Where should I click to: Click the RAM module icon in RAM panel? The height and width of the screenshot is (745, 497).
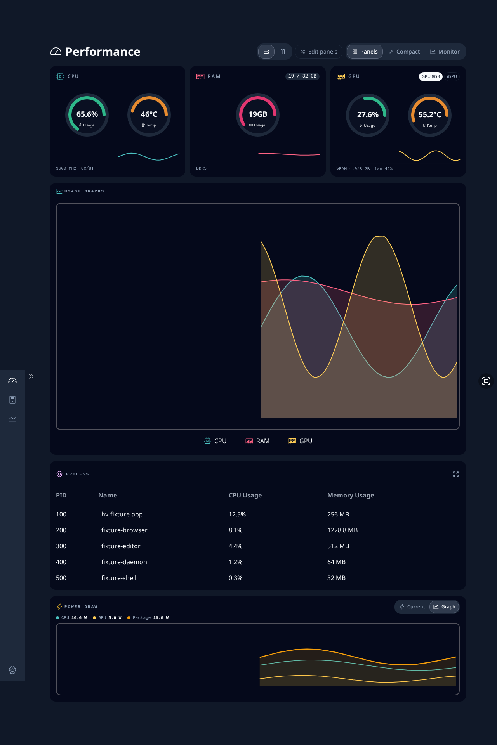pyautogui.click(x=200, y=76)
